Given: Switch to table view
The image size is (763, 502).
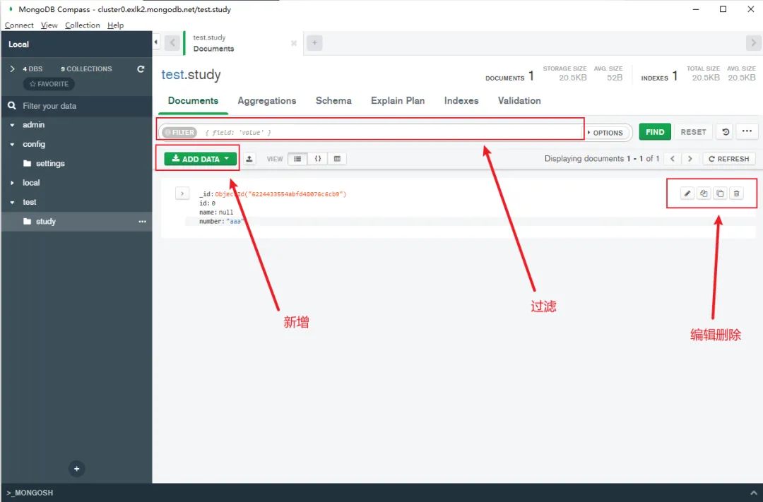Looking at the screenshot, I should [337, 159].
